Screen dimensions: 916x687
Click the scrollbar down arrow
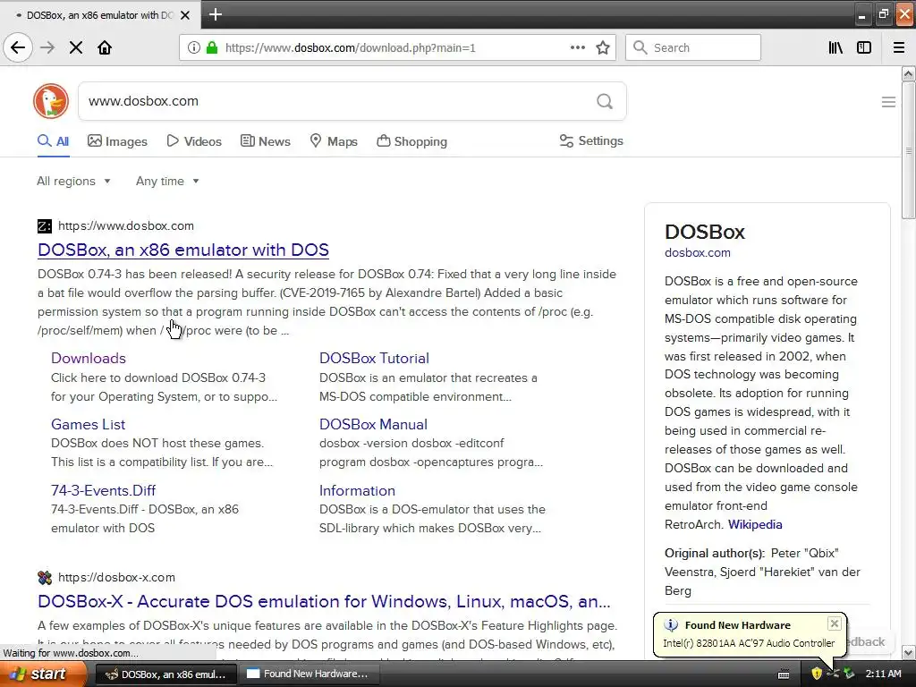click(908, 652)
